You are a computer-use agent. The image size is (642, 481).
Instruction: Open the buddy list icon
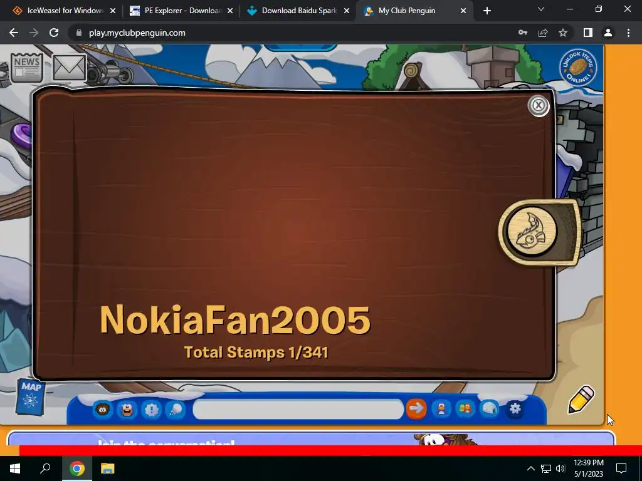click(466, 408)
